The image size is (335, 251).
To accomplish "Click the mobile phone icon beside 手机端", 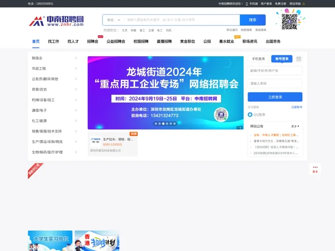I will 247,4.
